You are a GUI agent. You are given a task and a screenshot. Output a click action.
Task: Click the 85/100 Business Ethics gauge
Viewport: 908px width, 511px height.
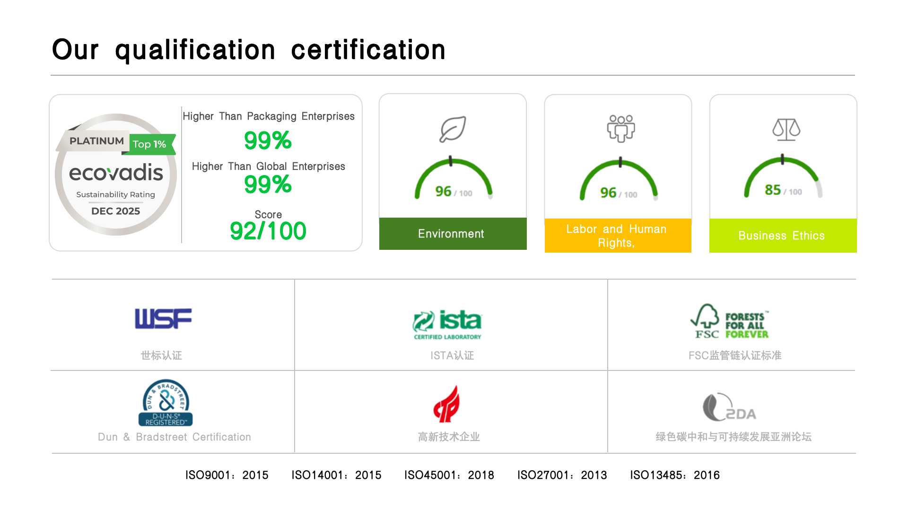click(783, 180)
